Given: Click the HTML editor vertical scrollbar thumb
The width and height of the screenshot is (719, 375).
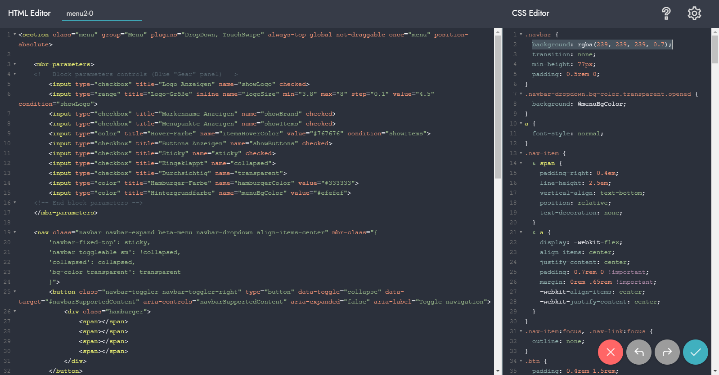Looking at the screenshot, I should 498,107.
